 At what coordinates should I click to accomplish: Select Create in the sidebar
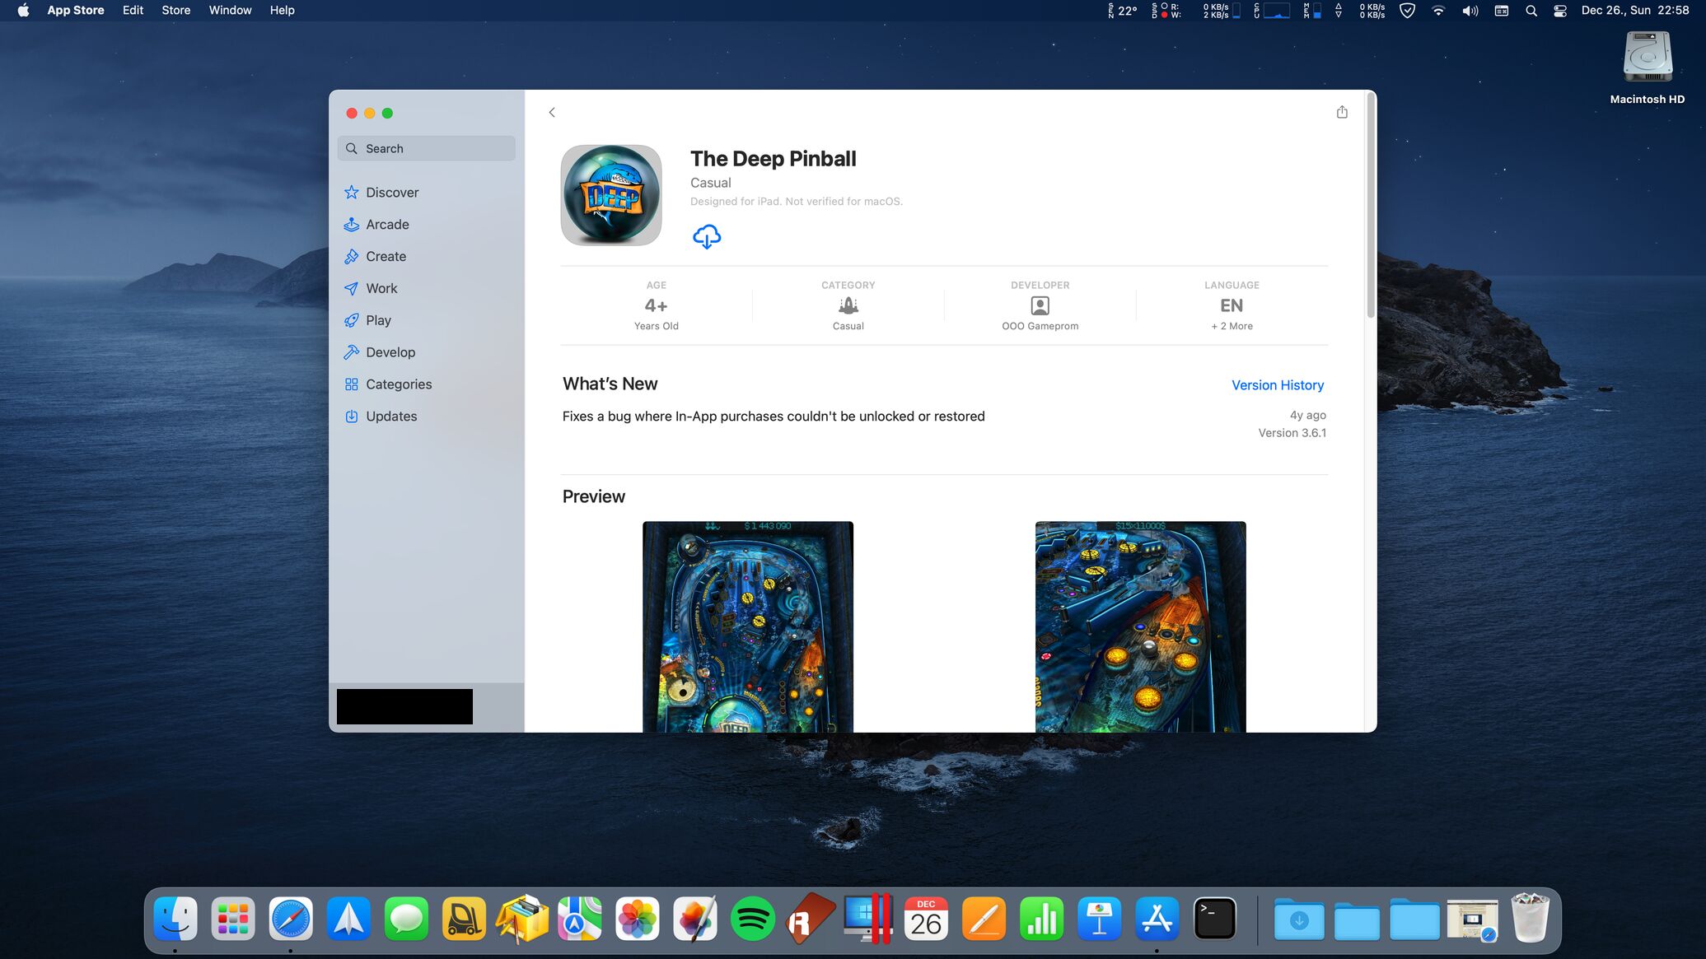(386, 256)
